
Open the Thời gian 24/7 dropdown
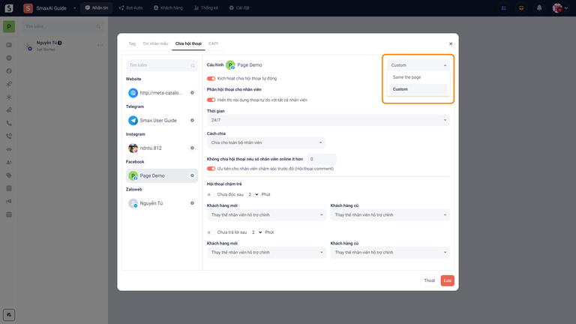tap(328, 120)
